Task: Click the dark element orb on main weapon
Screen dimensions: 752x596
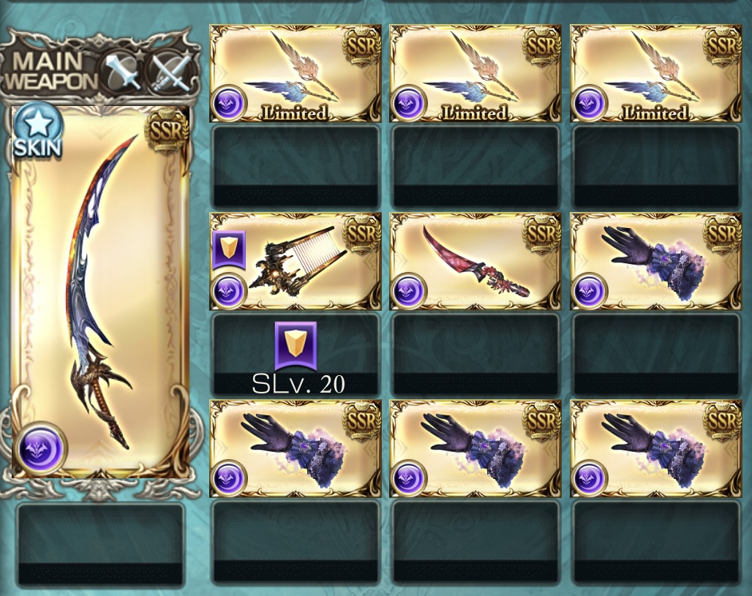Action: [x=40, y=449]
